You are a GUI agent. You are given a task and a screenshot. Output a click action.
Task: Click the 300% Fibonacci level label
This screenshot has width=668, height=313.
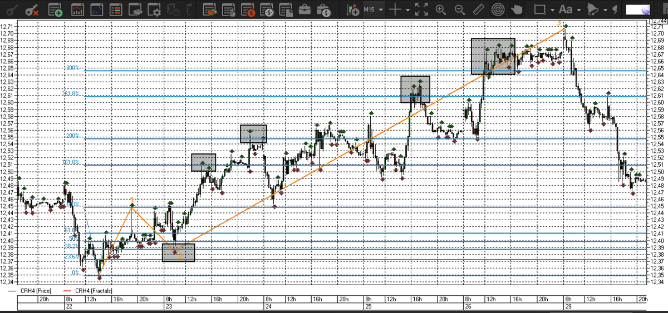pyautogui.click(x=73, y=68)
